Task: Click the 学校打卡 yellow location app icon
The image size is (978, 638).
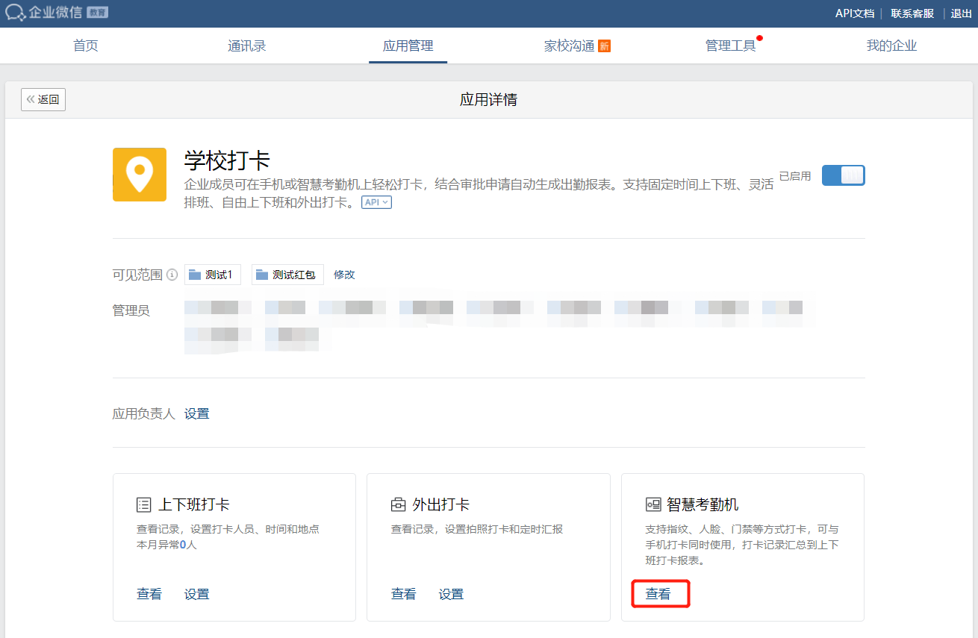Action: [x=140, y=174]
